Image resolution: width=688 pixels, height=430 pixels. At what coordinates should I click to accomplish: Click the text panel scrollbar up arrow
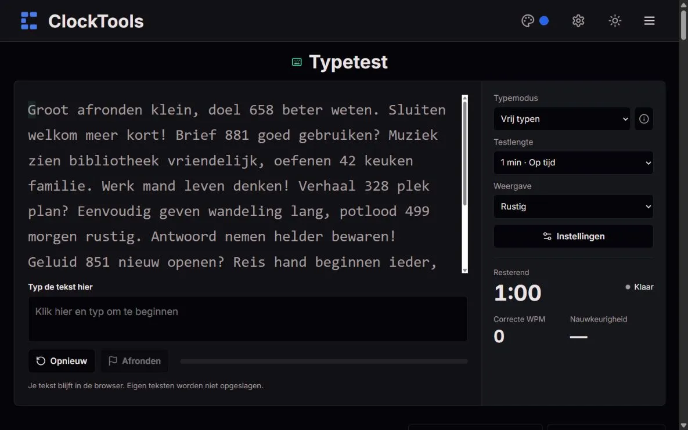464,98
